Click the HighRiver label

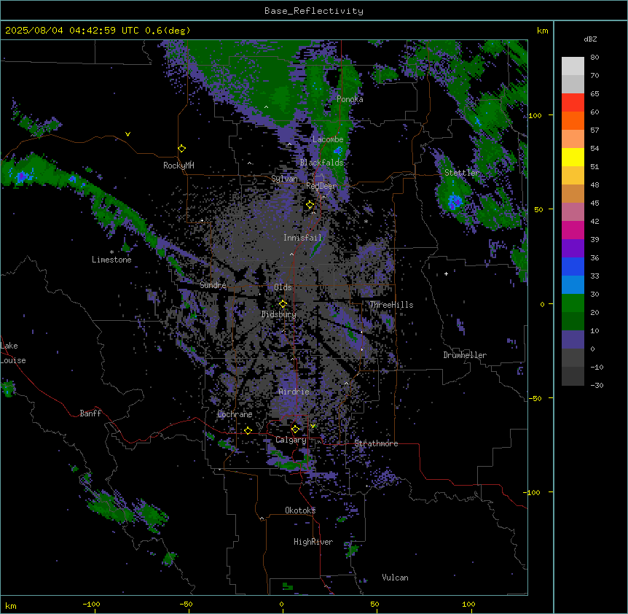click(313, 542)
